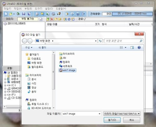Click the 650MB capacity progress bar
Viewport: 156px width, 127px height.
[x=132, y=14]
